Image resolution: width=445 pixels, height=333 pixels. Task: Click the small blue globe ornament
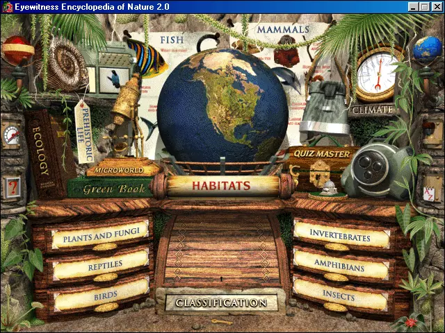tap(428, 49)
